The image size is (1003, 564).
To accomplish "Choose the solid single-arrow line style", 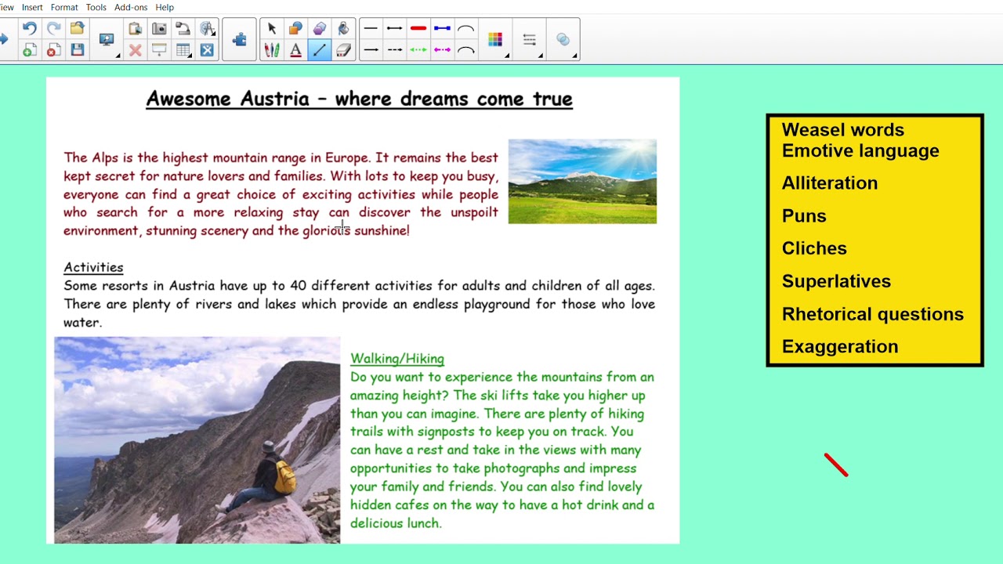I will point(371,50).
